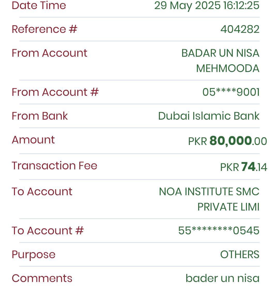
Task: Tap the Dubai Islamic Bank value
Action: (209, 116)
